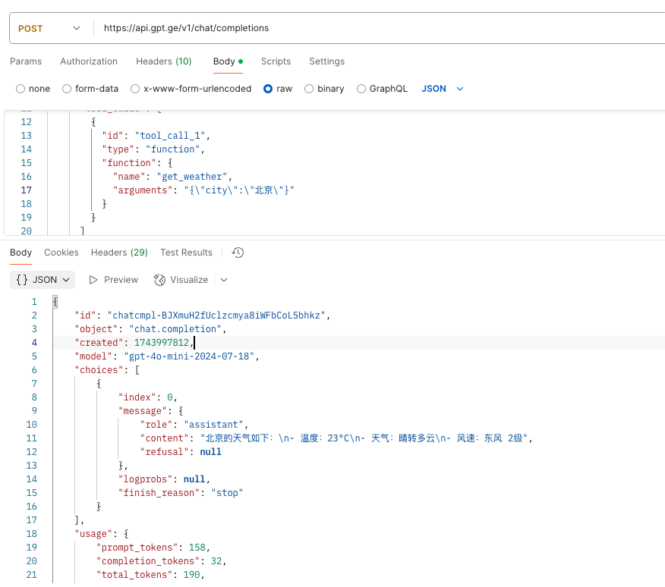The height and width of the screenshot is (587, 665).
Task: Open the Settings tab
Action: pos(326,61)
